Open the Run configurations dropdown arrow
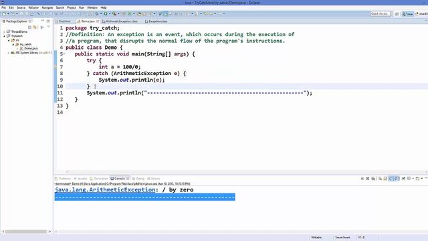 tap(110, 13)
